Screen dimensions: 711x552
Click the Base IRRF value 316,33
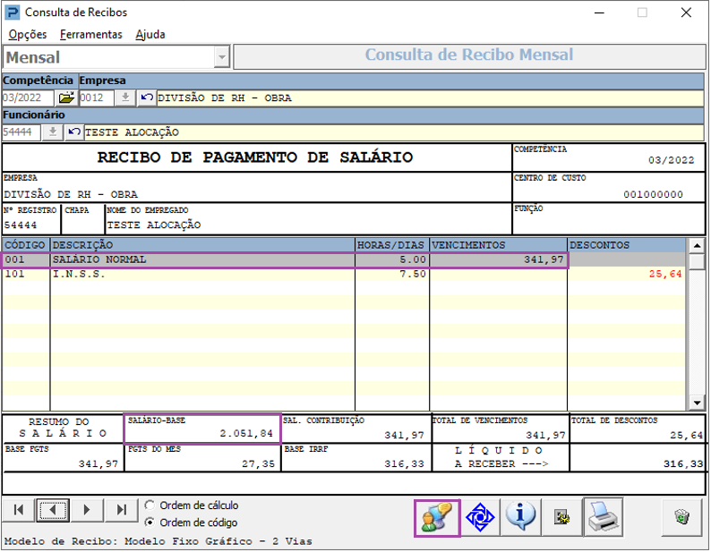tap(404, 463)
